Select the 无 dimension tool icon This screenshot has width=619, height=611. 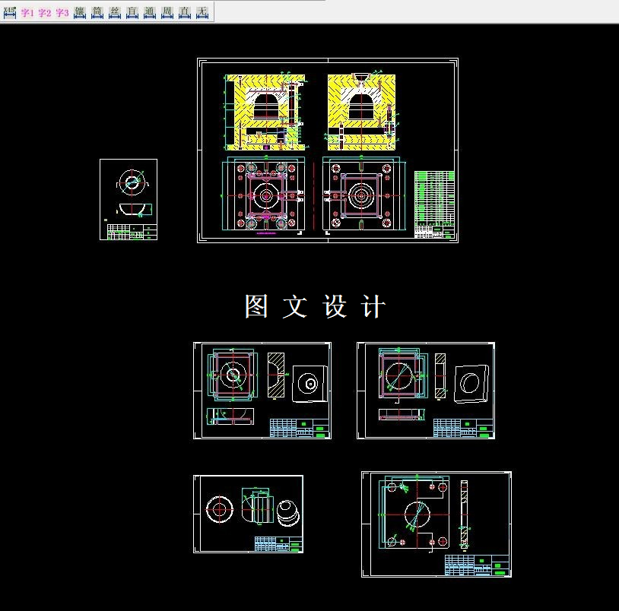pos(202,13)
